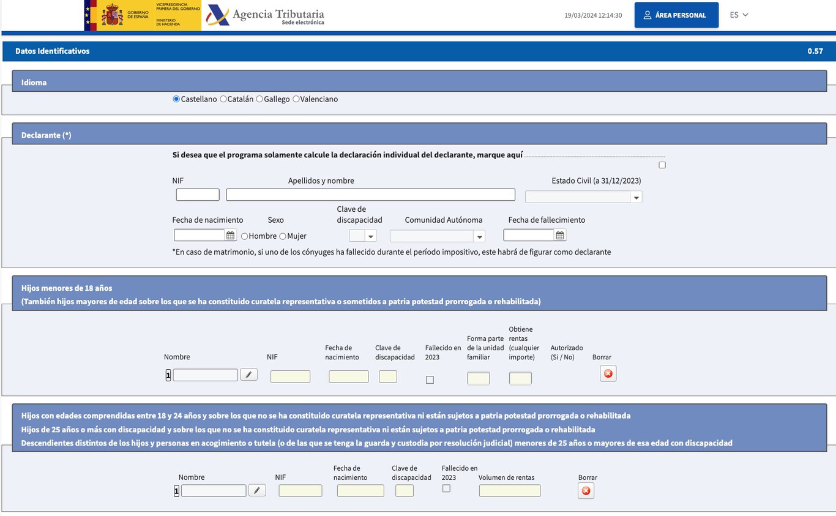Open calendar for Fecha de fallecimiento
836x516 pixels.
(x=560, y=235)
